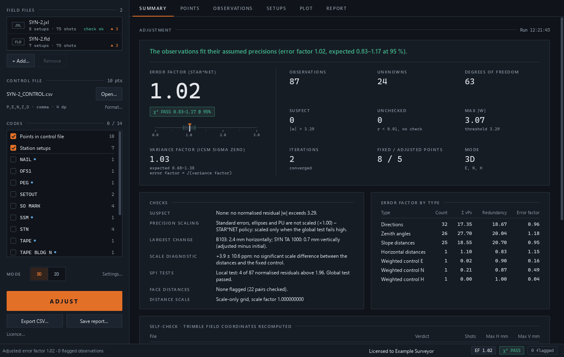564x357 pixels.
Task: Open the Setups tab
Action: (x=276, y=8)
